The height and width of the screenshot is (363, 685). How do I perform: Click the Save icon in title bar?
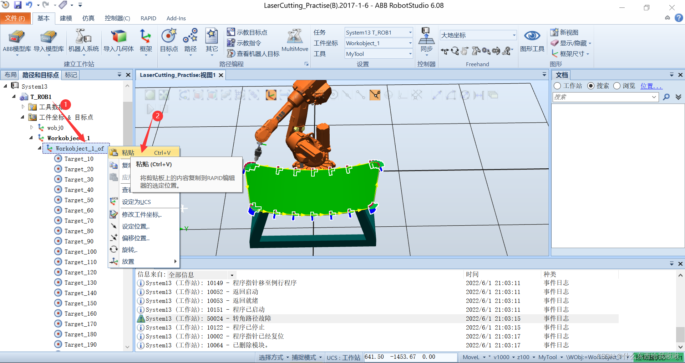(x=17, y=5)
